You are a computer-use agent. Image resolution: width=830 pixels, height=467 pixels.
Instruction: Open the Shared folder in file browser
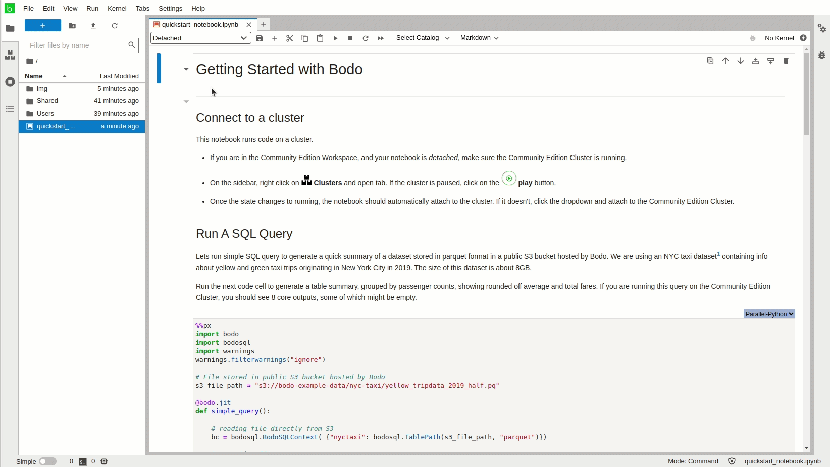click(x=47, y=101)
